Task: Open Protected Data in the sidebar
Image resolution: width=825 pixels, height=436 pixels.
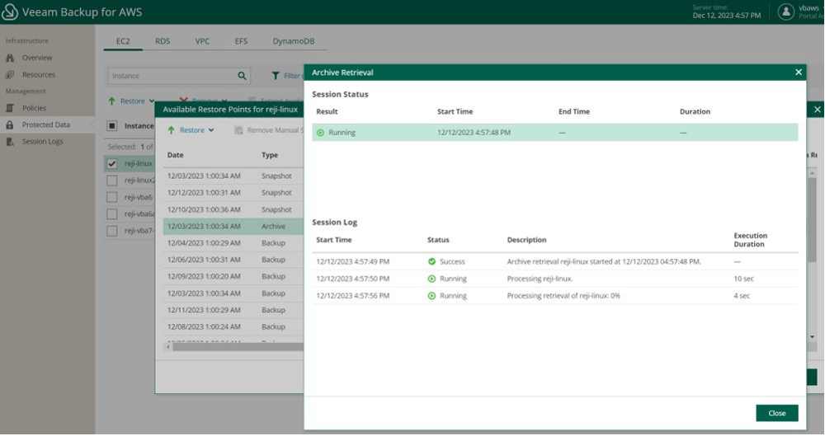Action: click(45, 124)
